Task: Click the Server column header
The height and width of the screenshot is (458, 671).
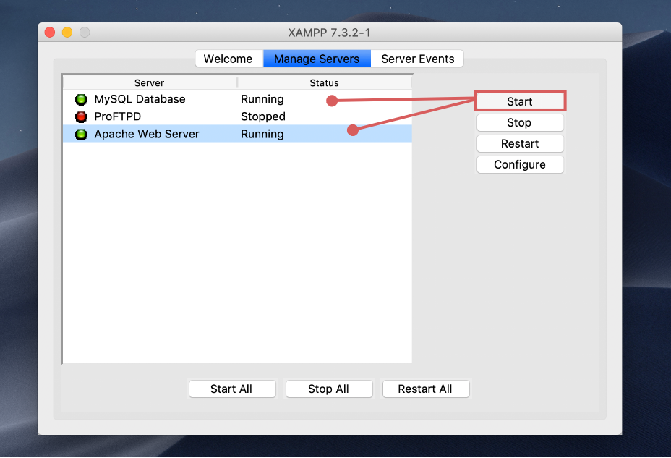Action: point(149,82)
